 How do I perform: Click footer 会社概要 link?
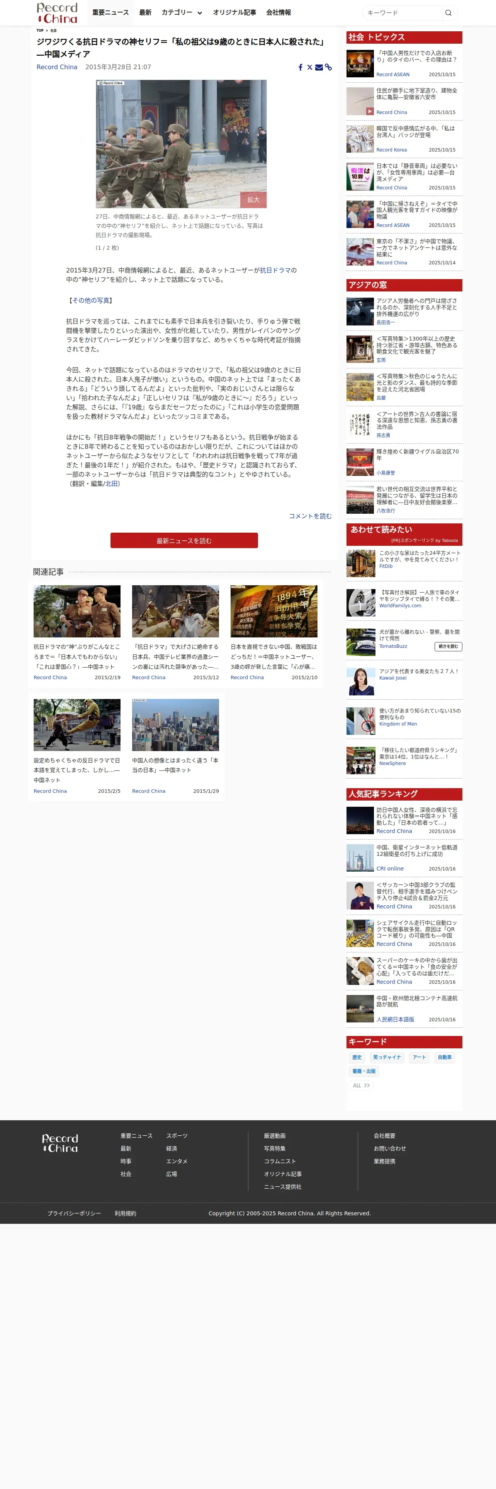[x=385, y=1136]
